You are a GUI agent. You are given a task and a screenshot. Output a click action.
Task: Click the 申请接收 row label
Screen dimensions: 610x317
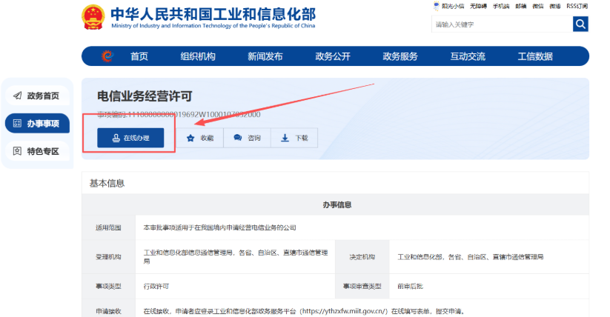pos(108,311)
